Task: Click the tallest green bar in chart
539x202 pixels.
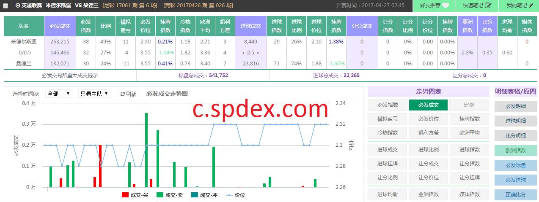Action: tap(146, 150)
